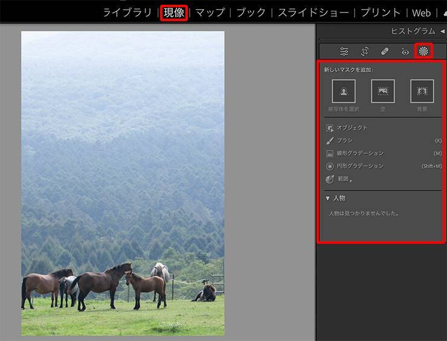This screenshot has height=341, width=447.
Task: Choose the 線形グラデーション mask icon
Action: point(330,154)
